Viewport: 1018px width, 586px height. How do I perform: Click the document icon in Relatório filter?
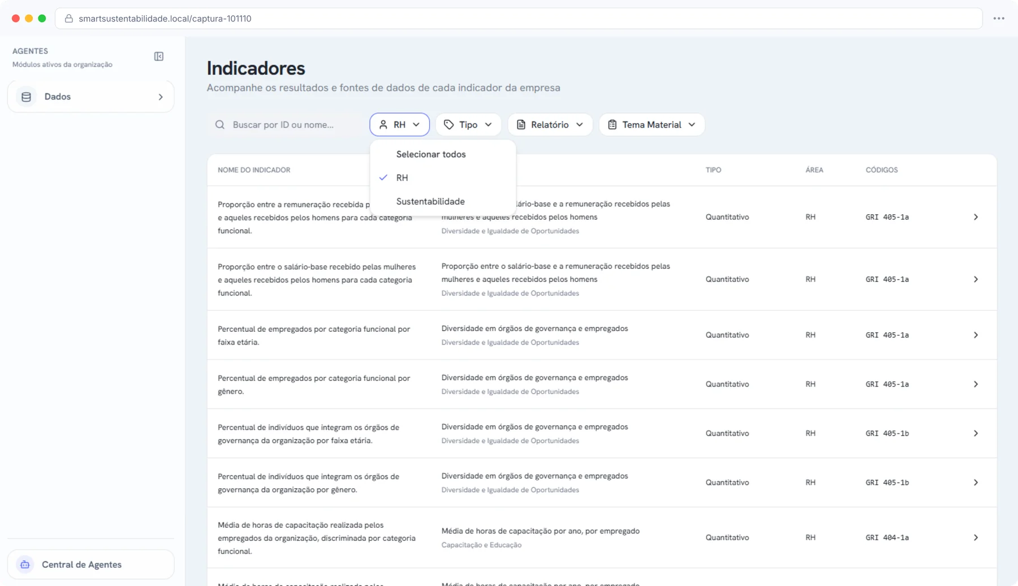(x=521, y=125)
